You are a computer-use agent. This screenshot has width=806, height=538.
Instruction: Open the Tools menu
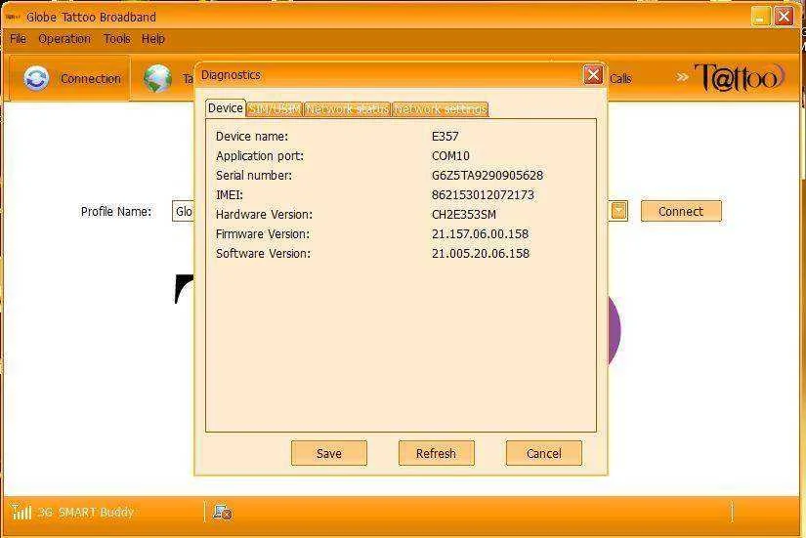116,39
